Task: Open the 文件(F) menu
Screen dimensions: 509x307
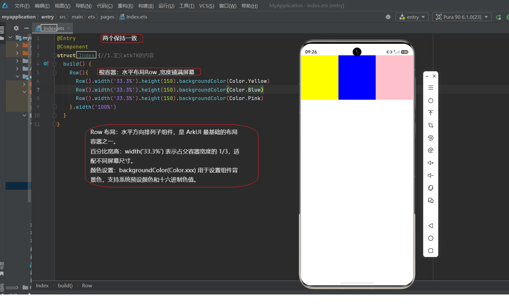Action: click(x=22, y=6)
